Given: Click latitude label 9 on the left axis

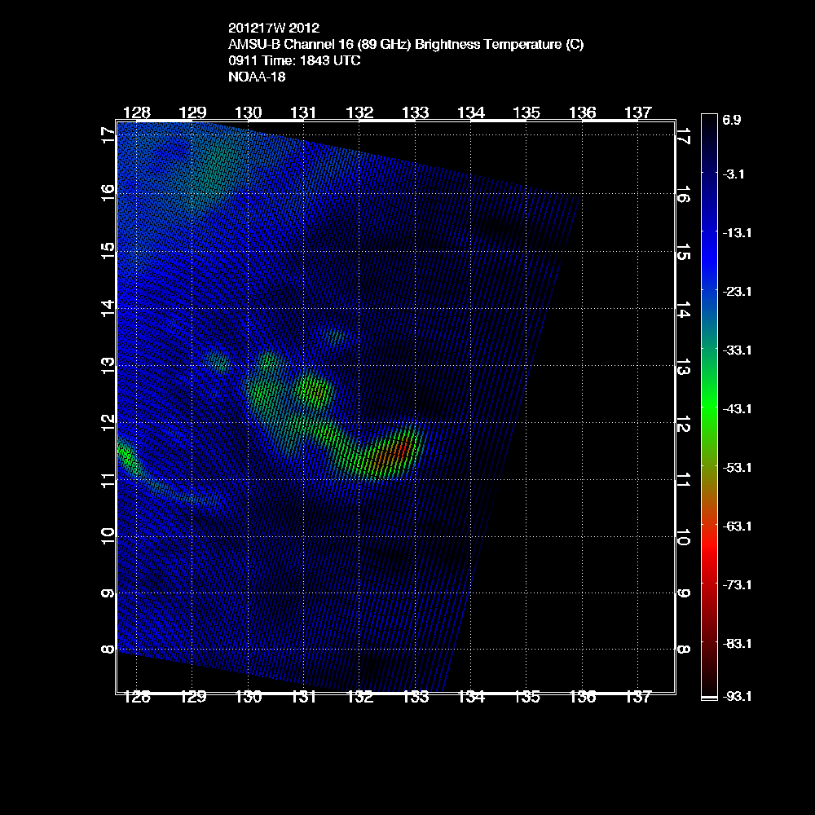Looking at the screenshot, I should 108,593.
